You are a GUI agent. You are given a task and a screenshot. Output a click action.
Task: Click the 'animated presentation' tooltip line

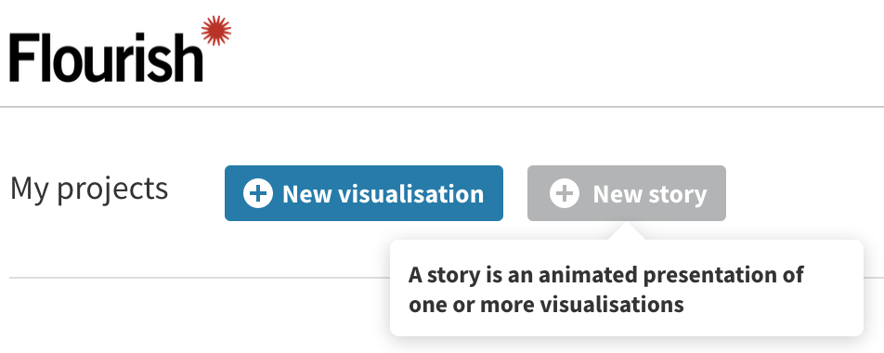606,275
